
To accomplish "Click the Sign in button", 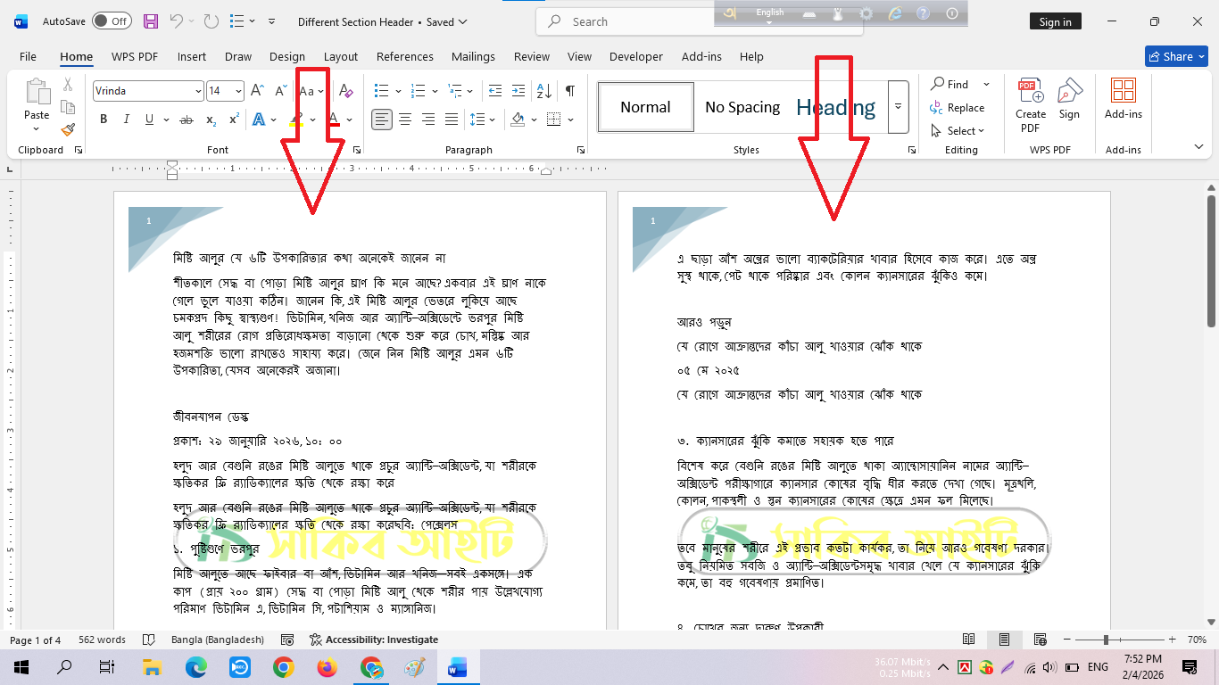I will pos(1055,21).
